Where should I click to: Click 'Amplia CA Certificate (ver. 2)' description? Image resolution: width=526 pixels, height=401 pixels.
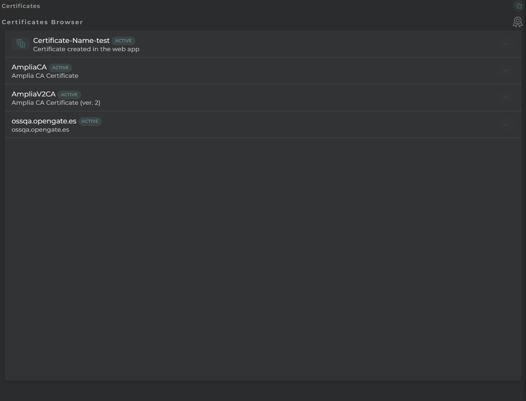click(56, 103)
